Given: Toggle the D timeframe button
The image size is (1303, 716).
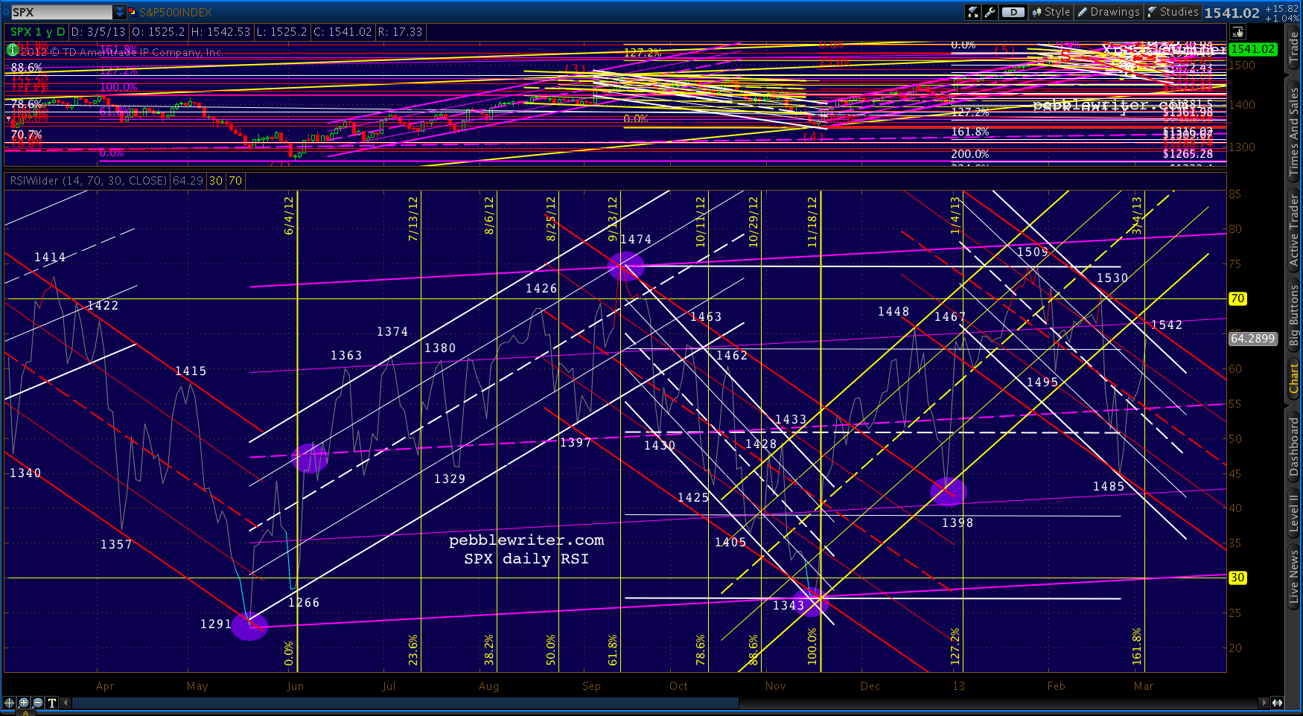Looking at the screenshot, I should pyautogui.click(x=1013, y=12).
